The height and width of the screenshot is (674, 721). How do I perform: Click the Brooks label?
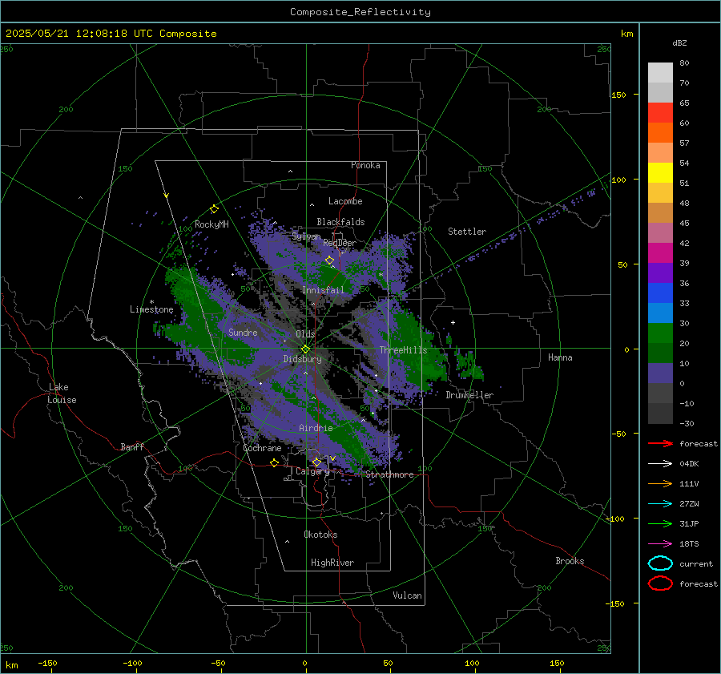pyautogui.click(x=570, y=561)
